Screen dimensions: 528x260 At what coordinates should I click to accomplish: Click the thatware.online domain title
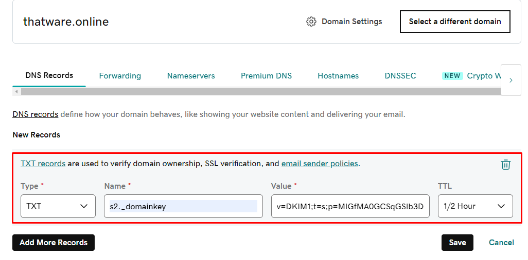click(x=66, y=22)
